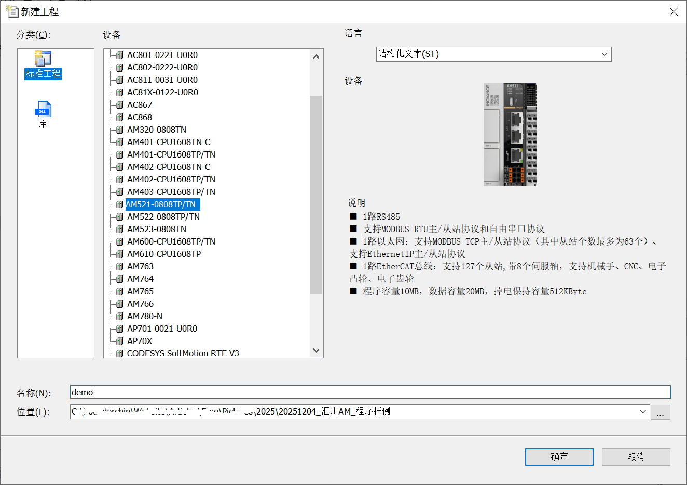Open the folder browse button next to 位置

(660, 412)
